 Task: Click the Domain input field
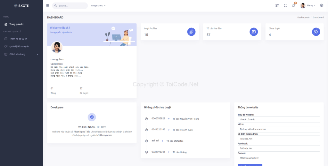pyautogui.click(x=279, y=158)
